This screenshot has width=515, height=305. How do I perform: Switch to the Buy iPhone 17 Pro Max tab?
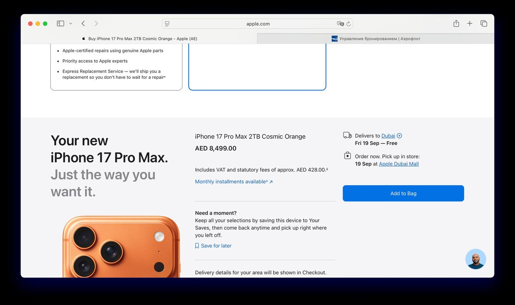pyautogui.click(x=139, y=39)
